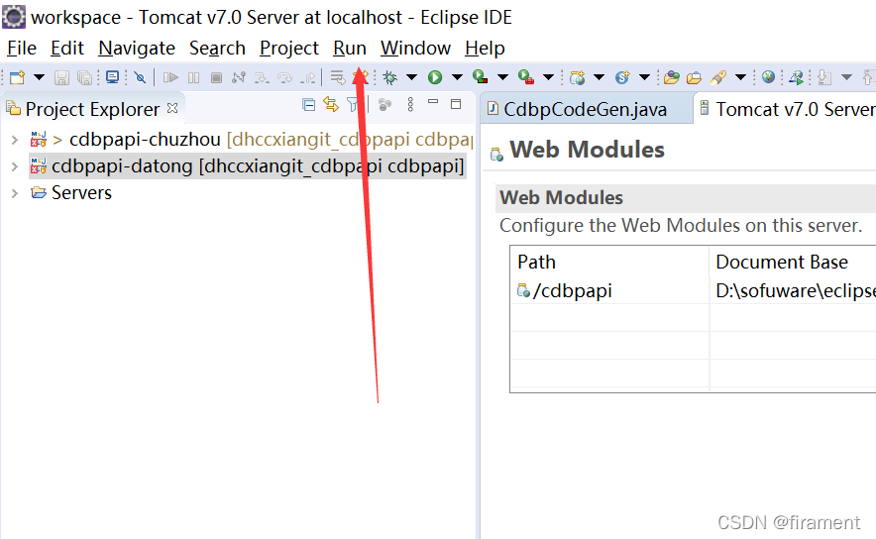Image resolution: width=876 pixels, height=539 pixels.
Task: Expand the Servers folder
Action: pos(15,193)
